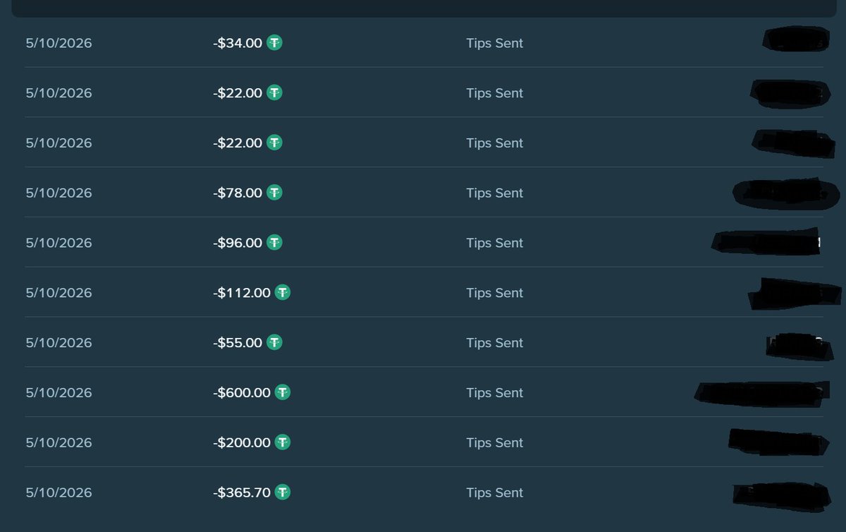
Task: Click the Tether icon beside -$78.00
Action: point(274,192)
